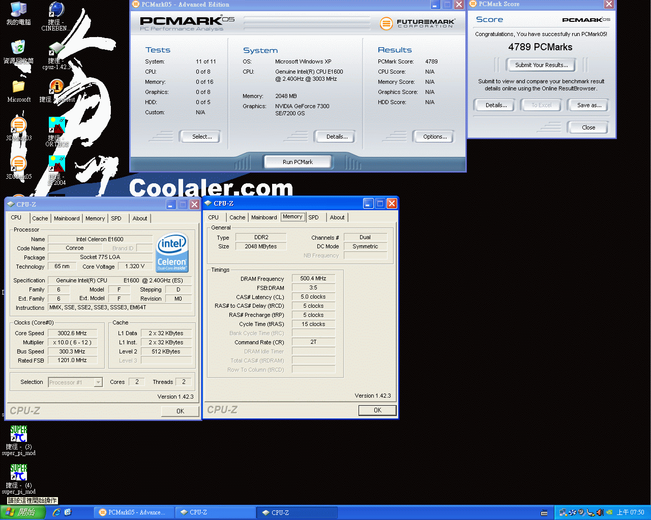Click the CAS# Latency 5.0 clocks value
Screen dimensions: 651x520
(314, 297)
